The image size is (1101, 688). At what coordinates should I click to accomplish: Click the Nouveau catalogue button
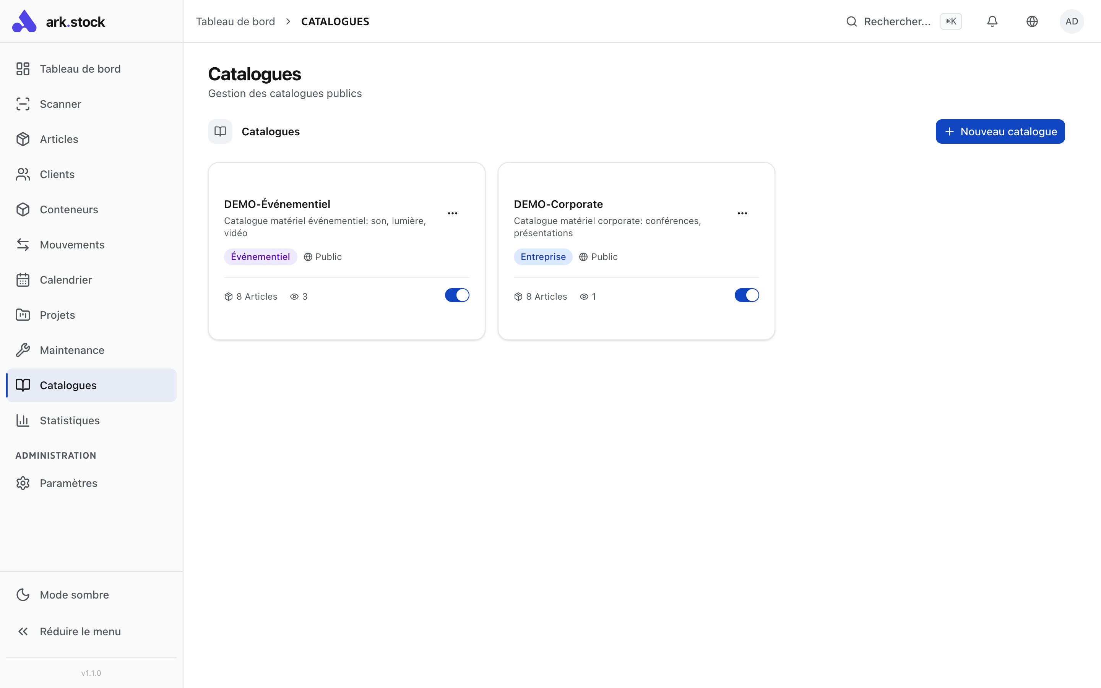[x=1000, y=131]
